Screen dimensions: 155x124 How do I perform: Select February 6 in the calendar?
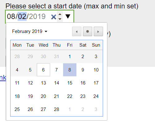43,70
